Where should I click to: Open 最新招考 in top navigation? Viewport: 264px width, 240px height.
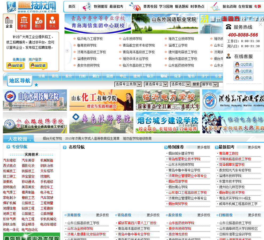pyautogui.click(x=116, y=7)
